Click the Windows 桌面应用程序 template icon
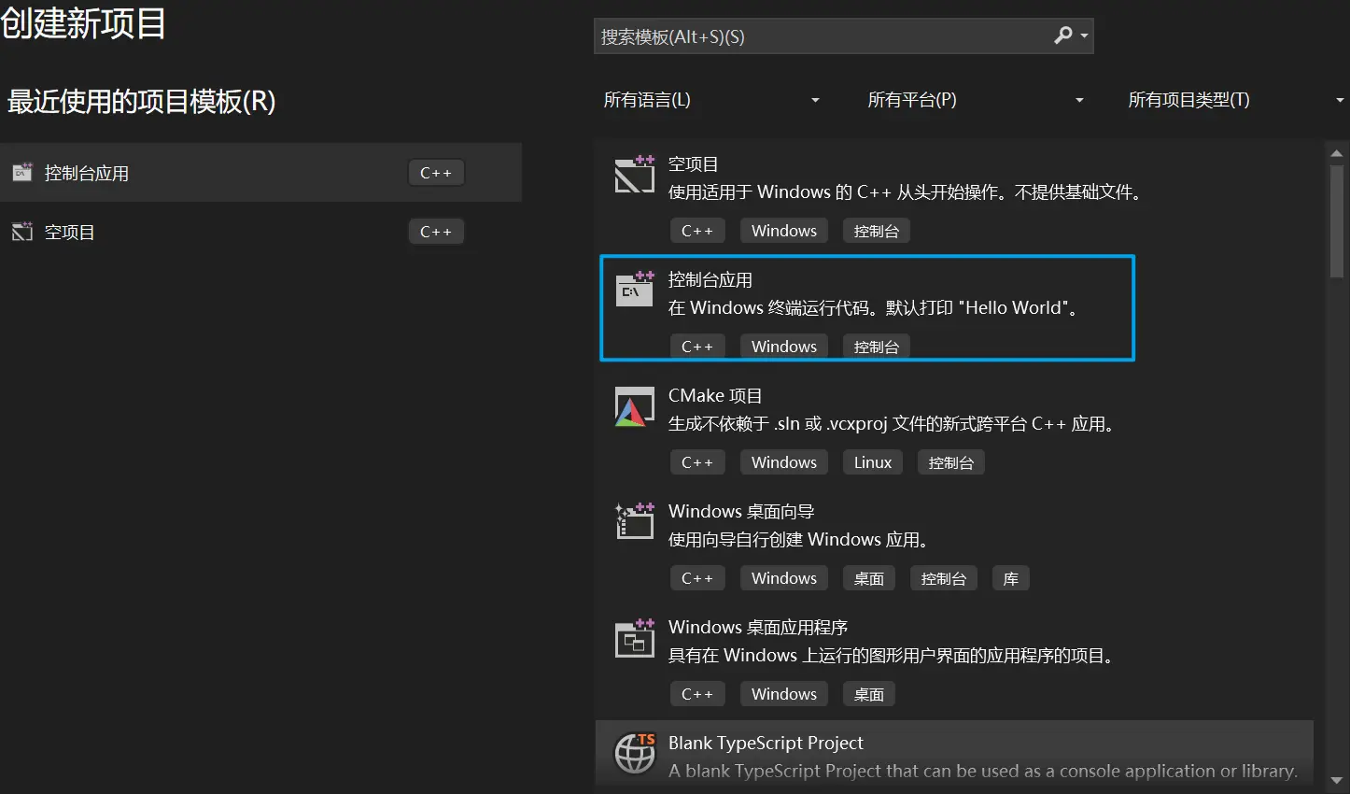Viewport: 1350px width, 794px height. point(635,637)
